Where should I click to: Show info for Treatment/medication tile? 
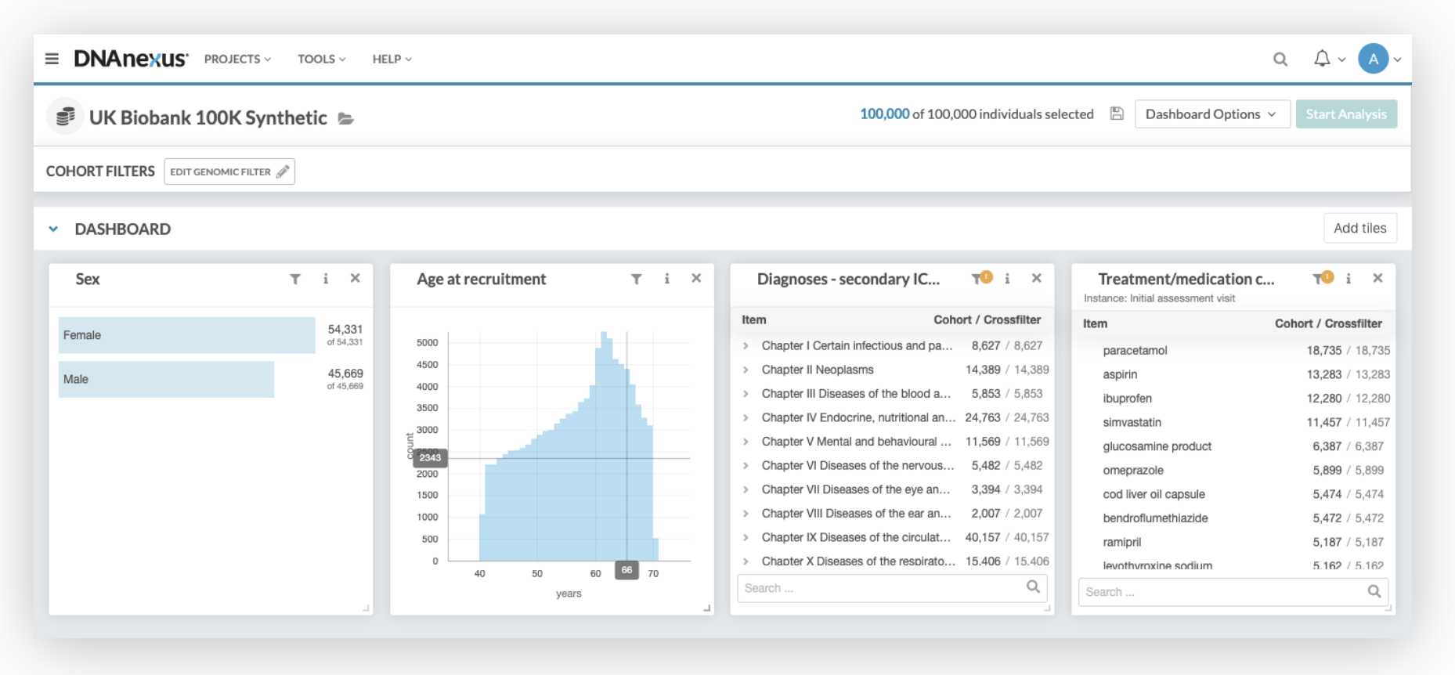(x=1348, y=279)
